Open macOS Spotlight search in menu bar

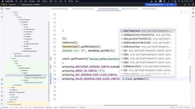click(x=172, y=1)
